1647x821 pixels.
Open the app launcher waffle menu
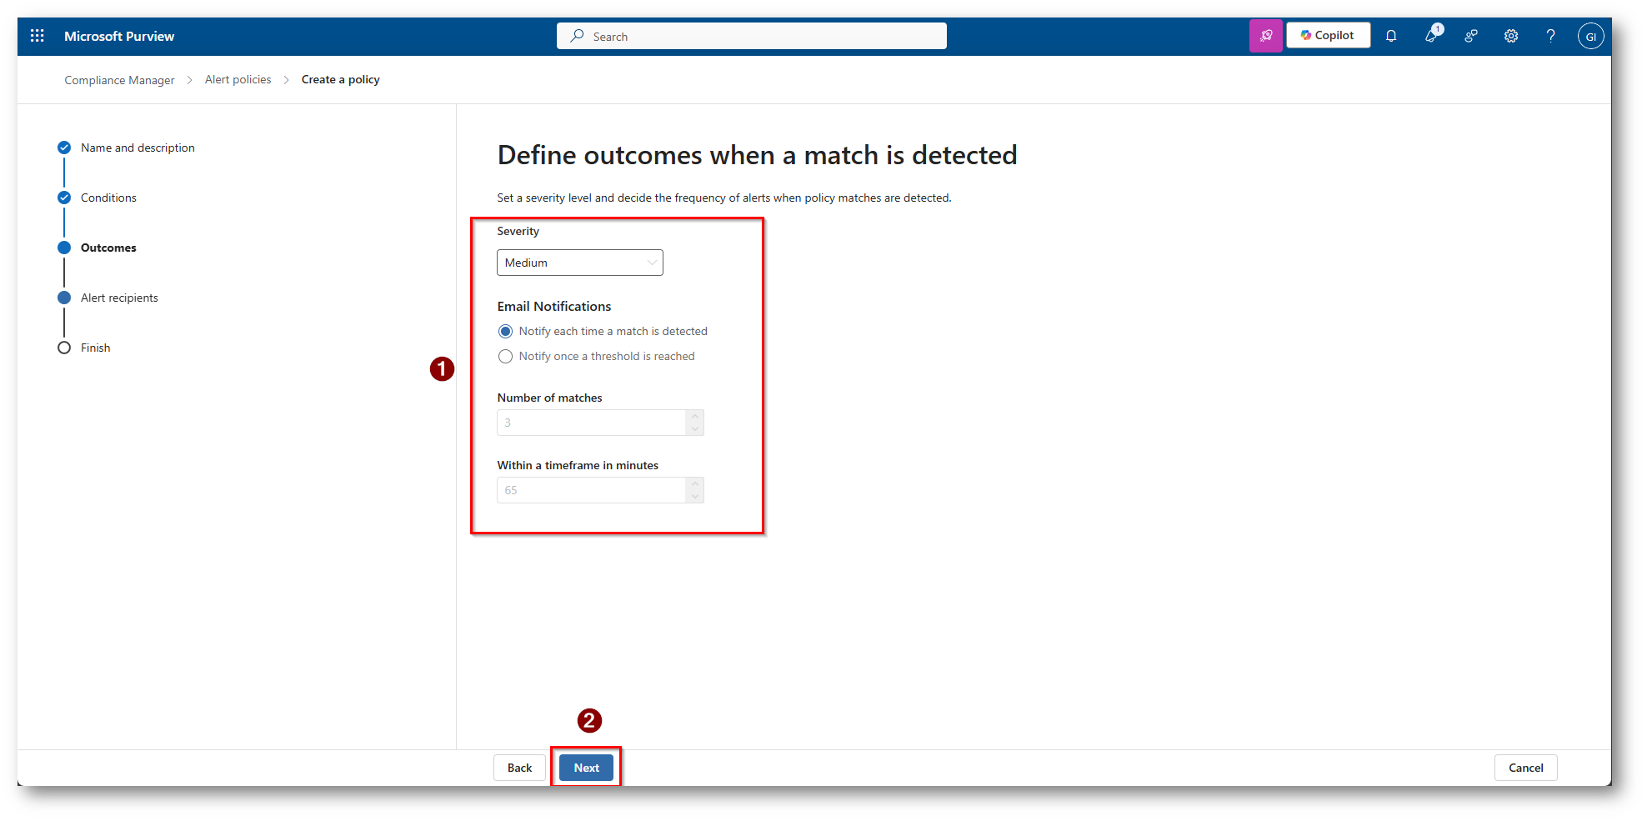pos(38,36)
